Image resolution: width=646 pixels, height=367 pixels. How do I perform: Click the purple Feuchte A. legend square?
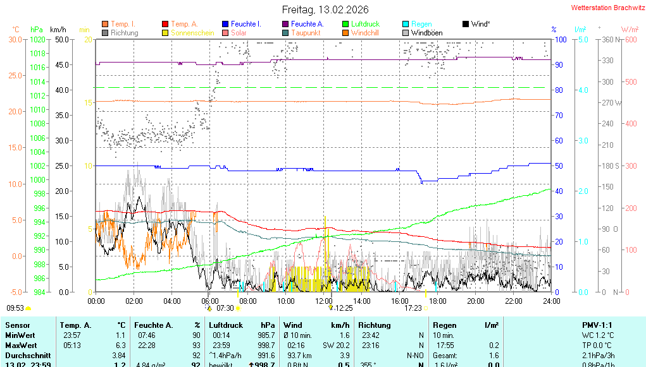point(285,24)
